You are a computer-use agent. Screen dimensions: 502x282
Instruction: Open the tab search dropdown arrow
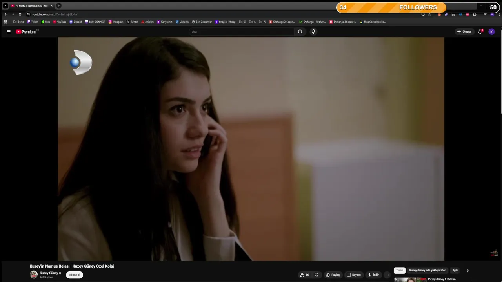coord(5,5)
